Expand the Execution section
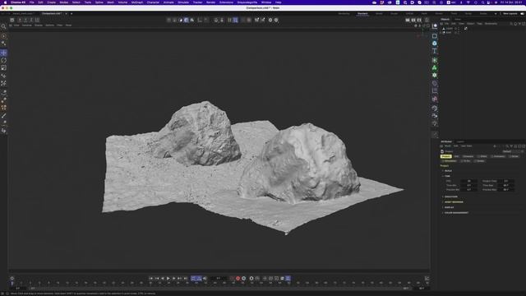Viewport: 526px width, 296px height. (x=450, y=197)
